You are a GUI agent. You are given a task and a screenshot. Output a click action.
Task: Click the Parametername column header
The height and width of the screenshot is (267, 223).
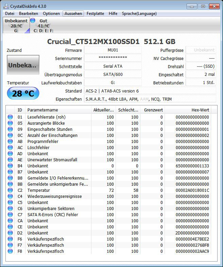pos(58,110)
